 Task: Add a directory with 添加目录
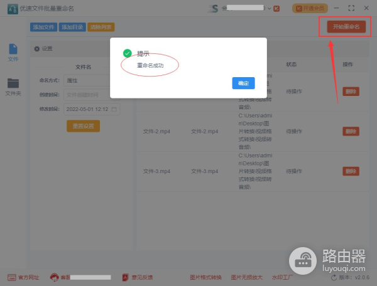[x=72, y=27]
